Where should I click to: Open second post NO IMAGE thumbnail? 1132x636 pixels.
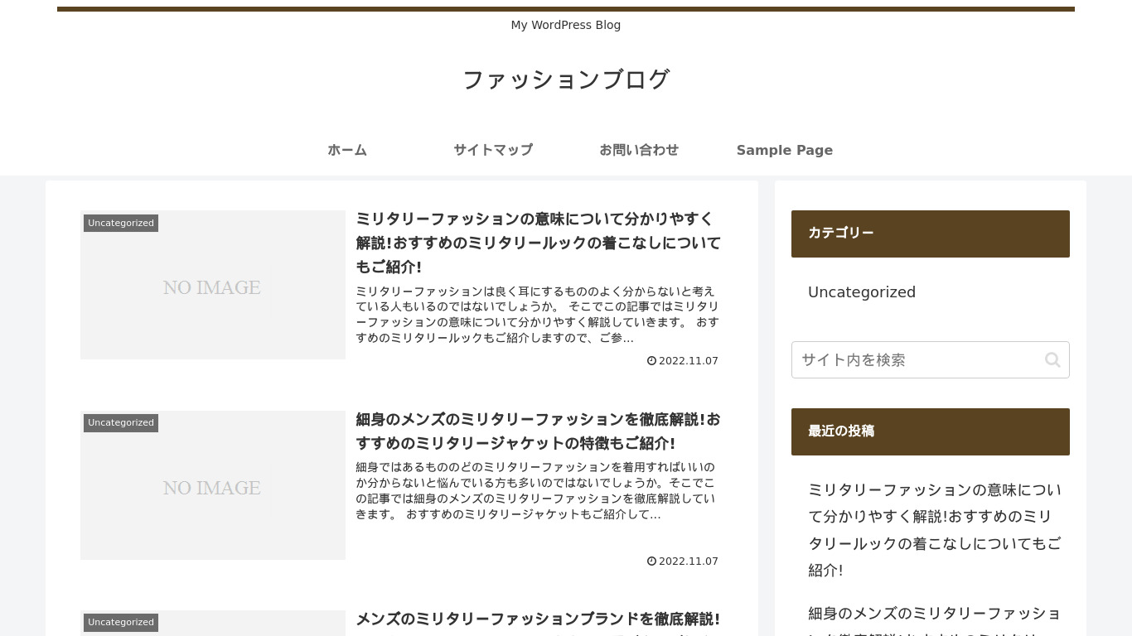[212, 489]
